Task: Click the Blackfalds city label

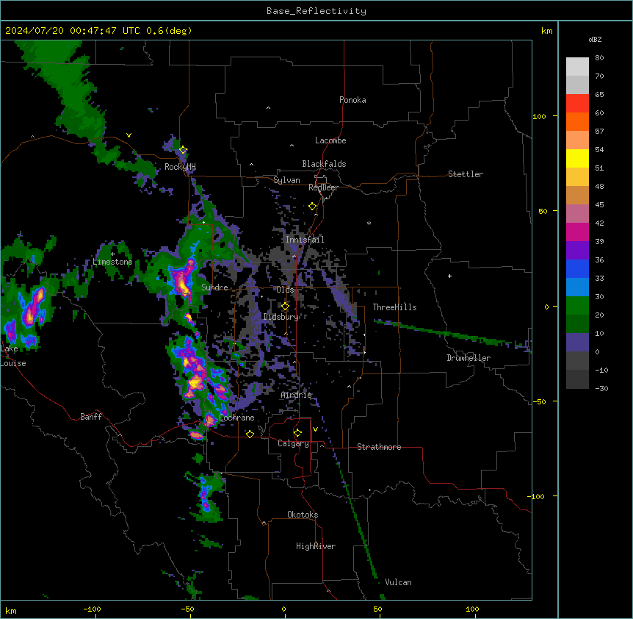Action: [324, 164]
